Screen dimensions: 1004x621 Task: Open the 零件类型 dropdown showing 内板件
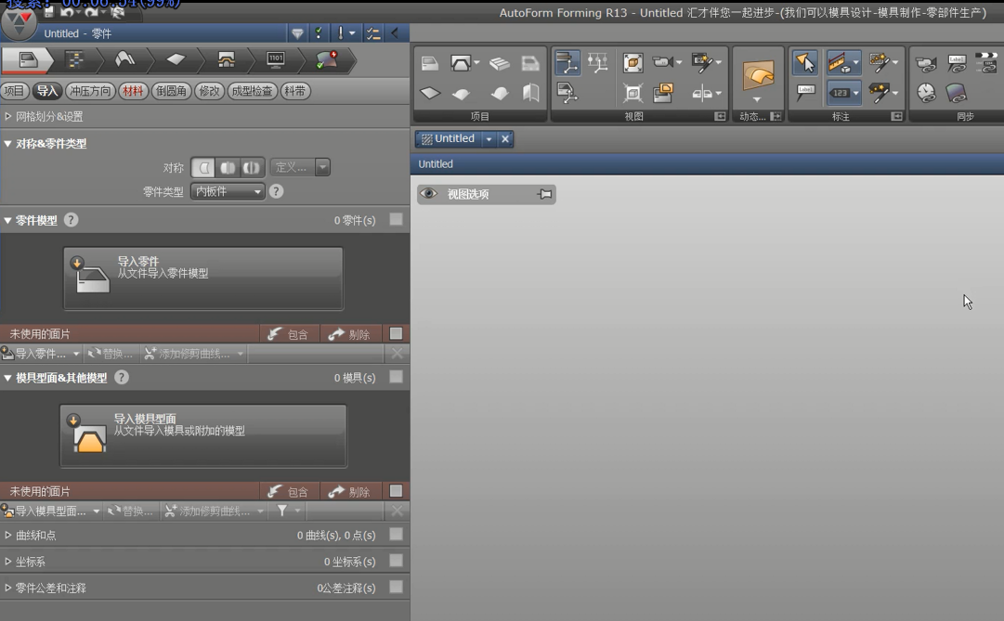click(x=228, y=191)
